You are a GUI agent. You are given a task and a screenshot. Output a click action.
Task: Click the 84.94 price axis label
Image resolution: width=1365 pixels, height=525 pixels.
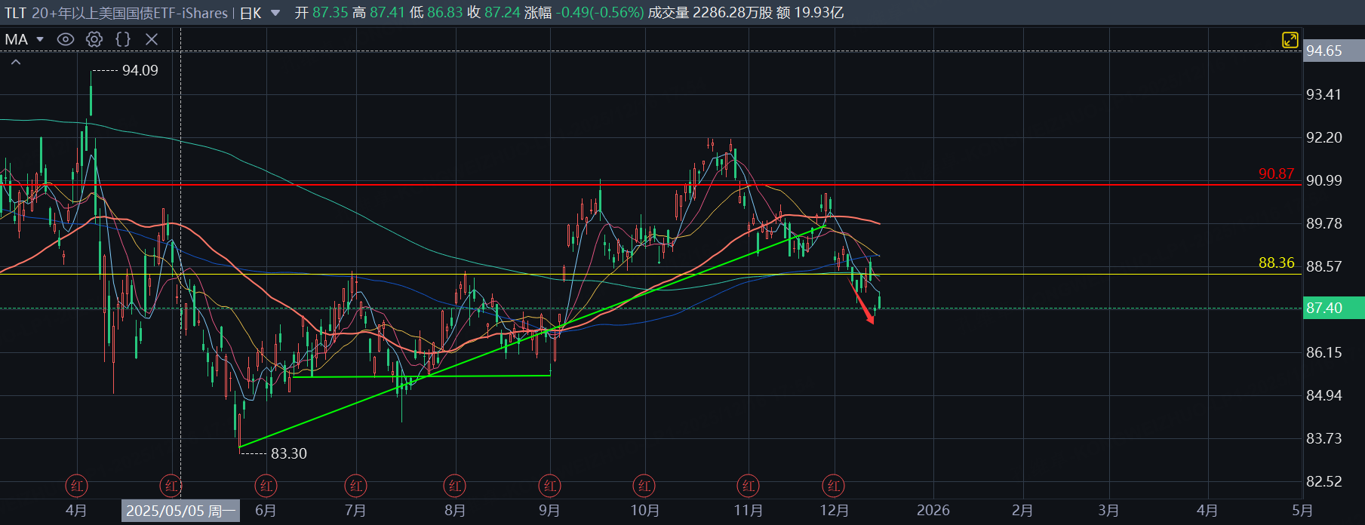click(1324, 395)
